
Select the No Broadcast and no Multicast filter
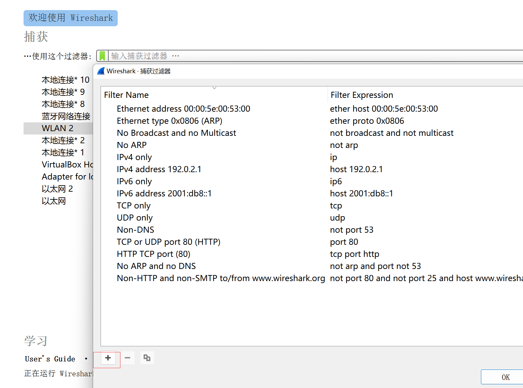tap(177, 133)
